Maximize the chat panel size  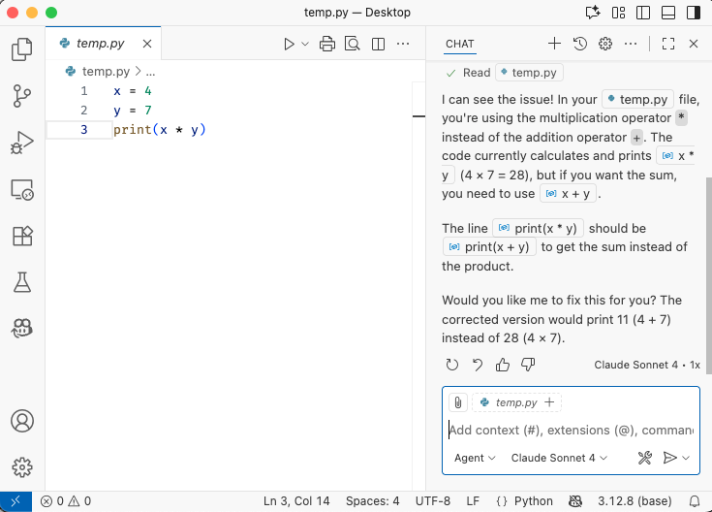(667, 44)
